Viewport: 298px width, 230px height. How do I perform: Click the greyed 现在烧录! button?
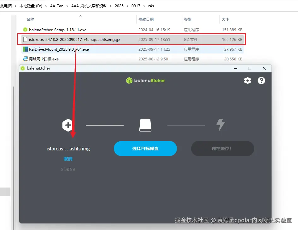click(223, 149)
